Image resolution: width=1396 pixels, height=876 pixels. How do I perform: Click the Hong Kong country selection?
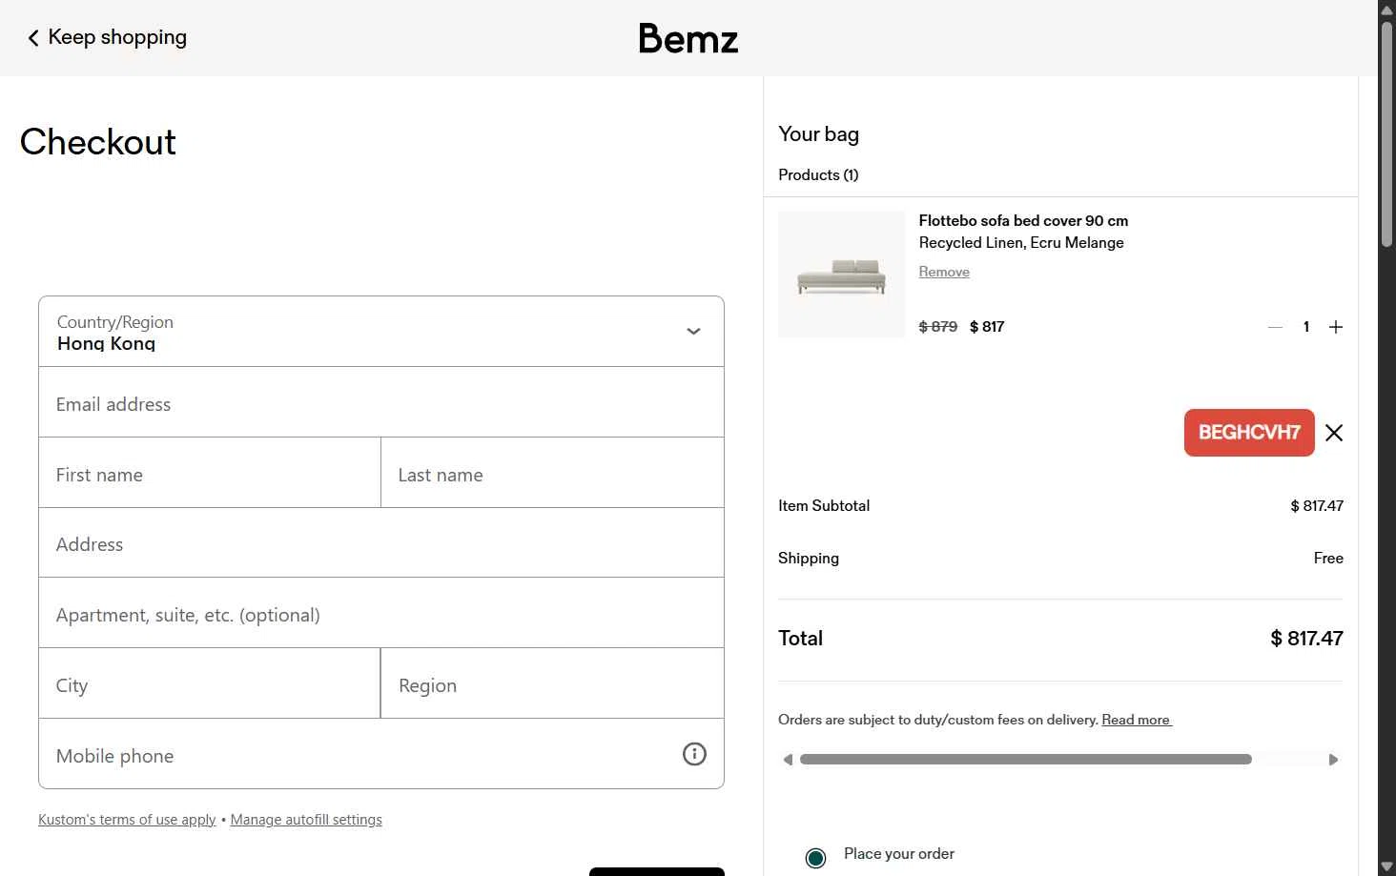(106, 344)
